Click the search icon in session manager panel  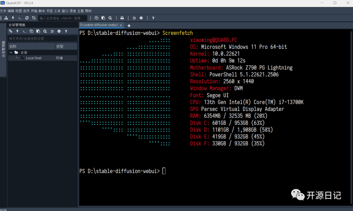[x=45, y=31]
